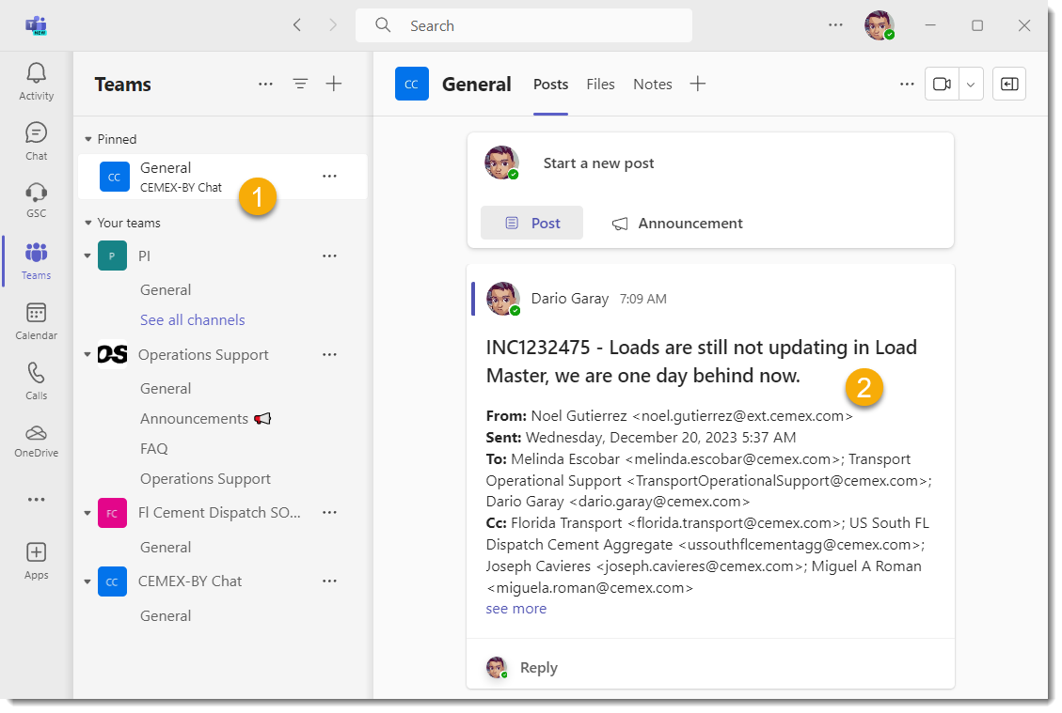The image size is (1062, 713).
Task: Click the plus to join or create team
Action: point(333,84)
